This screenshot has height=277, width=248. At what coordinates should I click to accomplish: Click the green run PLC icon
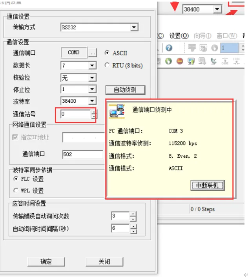[x=169, y=61]
